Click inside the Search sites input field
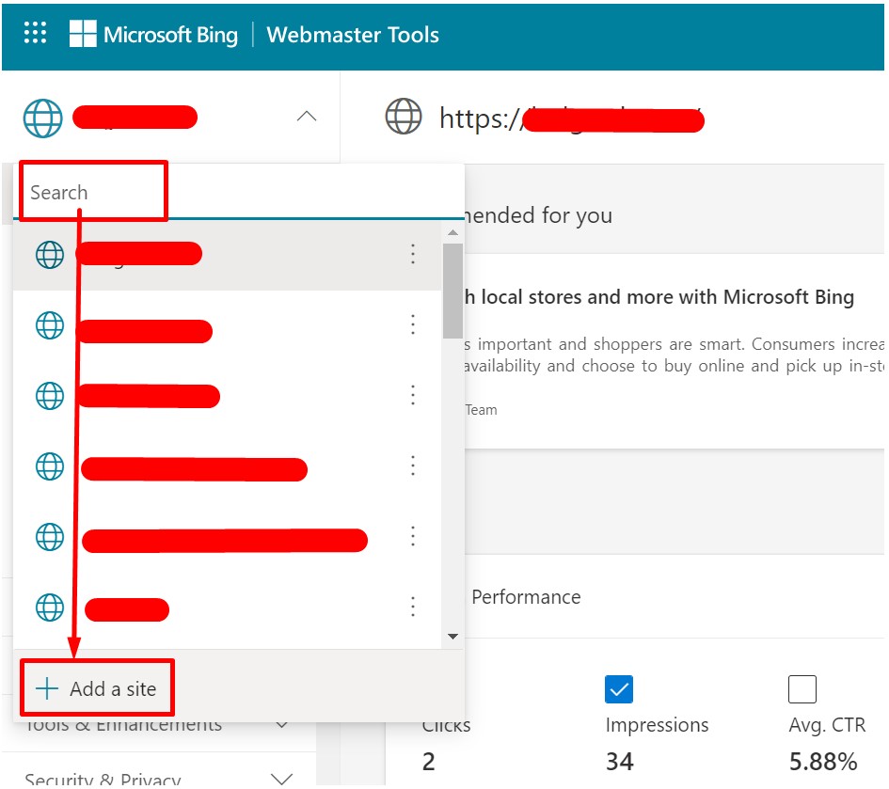Image resolution: width=889 pixels, height=789 pixels. [x=89, y=192]
